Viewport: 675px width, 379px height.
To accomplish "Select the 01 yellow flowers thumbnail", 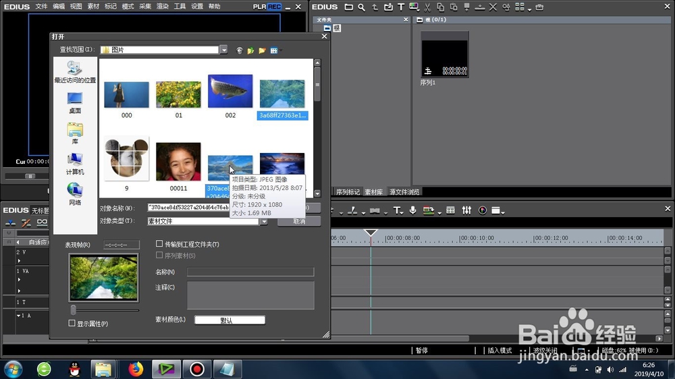I will click(x=178, y=94).
